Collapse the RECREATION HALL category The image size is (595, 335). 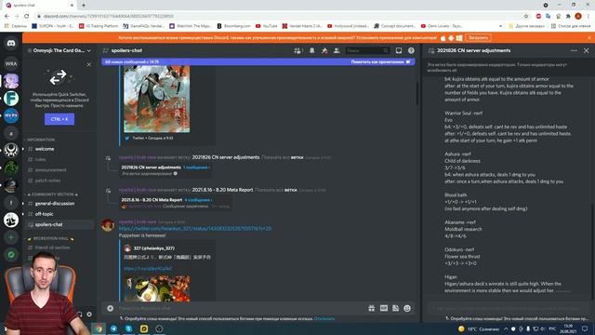(x=50, y=238)
